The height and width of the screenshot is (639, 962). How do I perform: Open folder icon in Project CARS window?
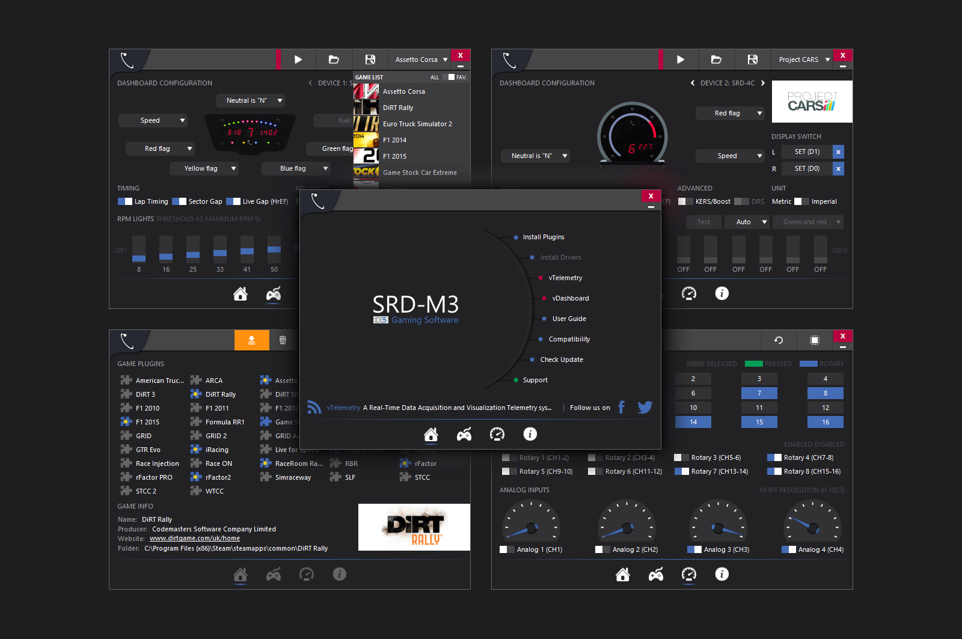pos(716,60)
